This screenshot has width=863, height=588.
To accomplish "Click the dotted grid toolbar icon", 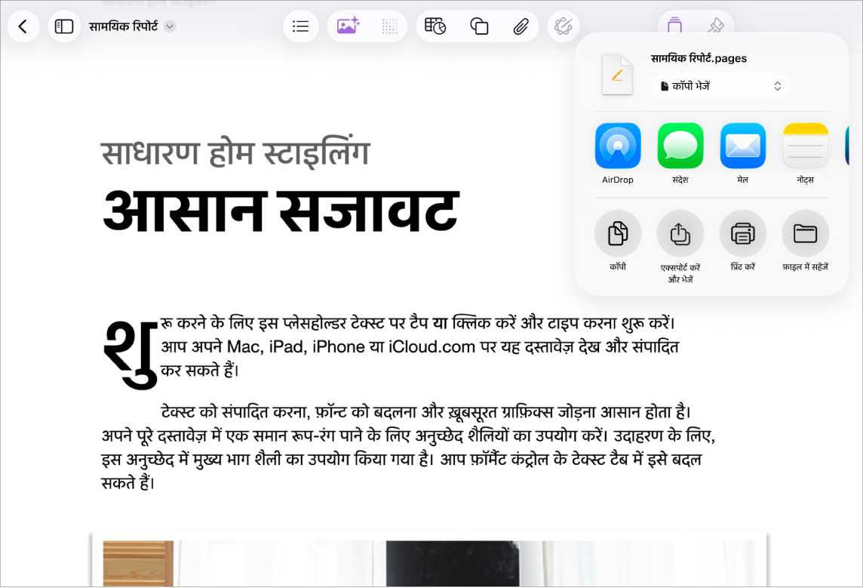I will 390,26.
